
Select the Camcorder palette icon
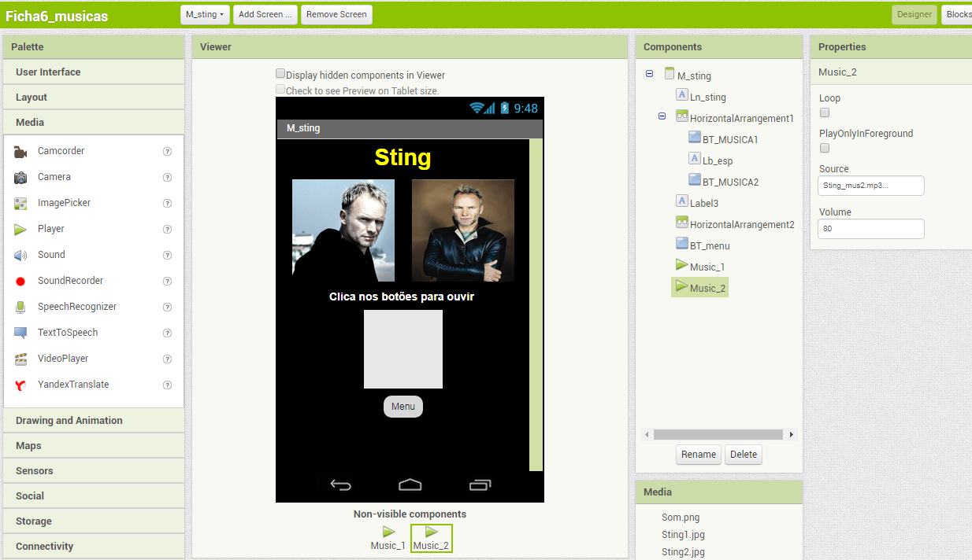point(21,151)
